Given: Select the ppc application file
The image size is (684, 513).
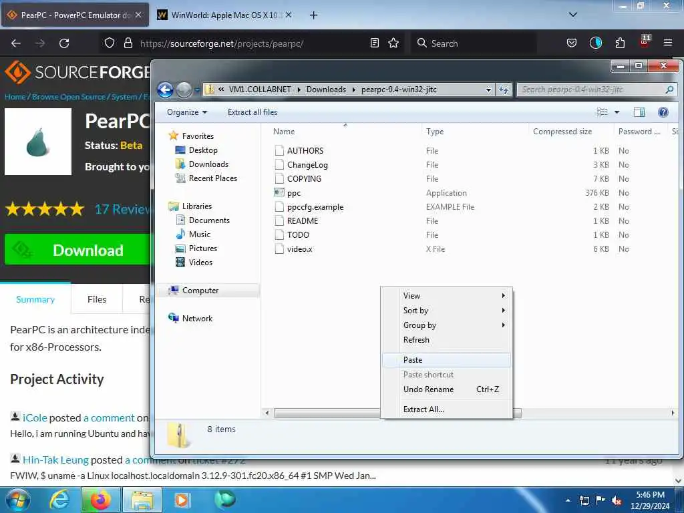Looking at the screenshot, I should click(x=294, y=193).
